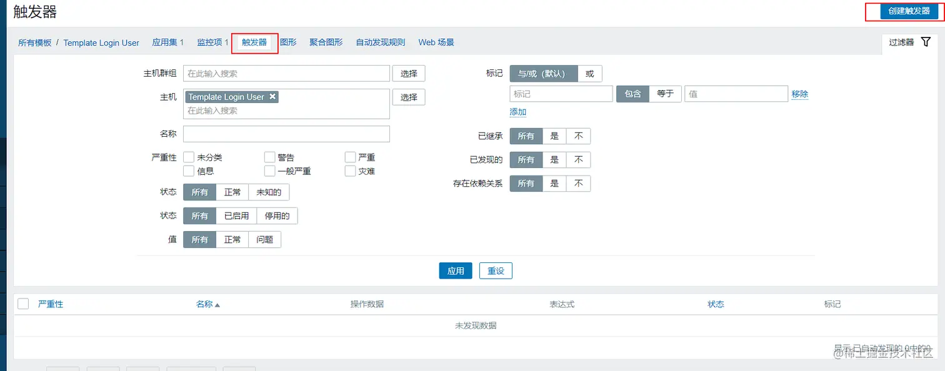The width and height of the screenshot is (945, 371).
Task: Enable the 警告 severity checkbox
Action: point(269,157)
